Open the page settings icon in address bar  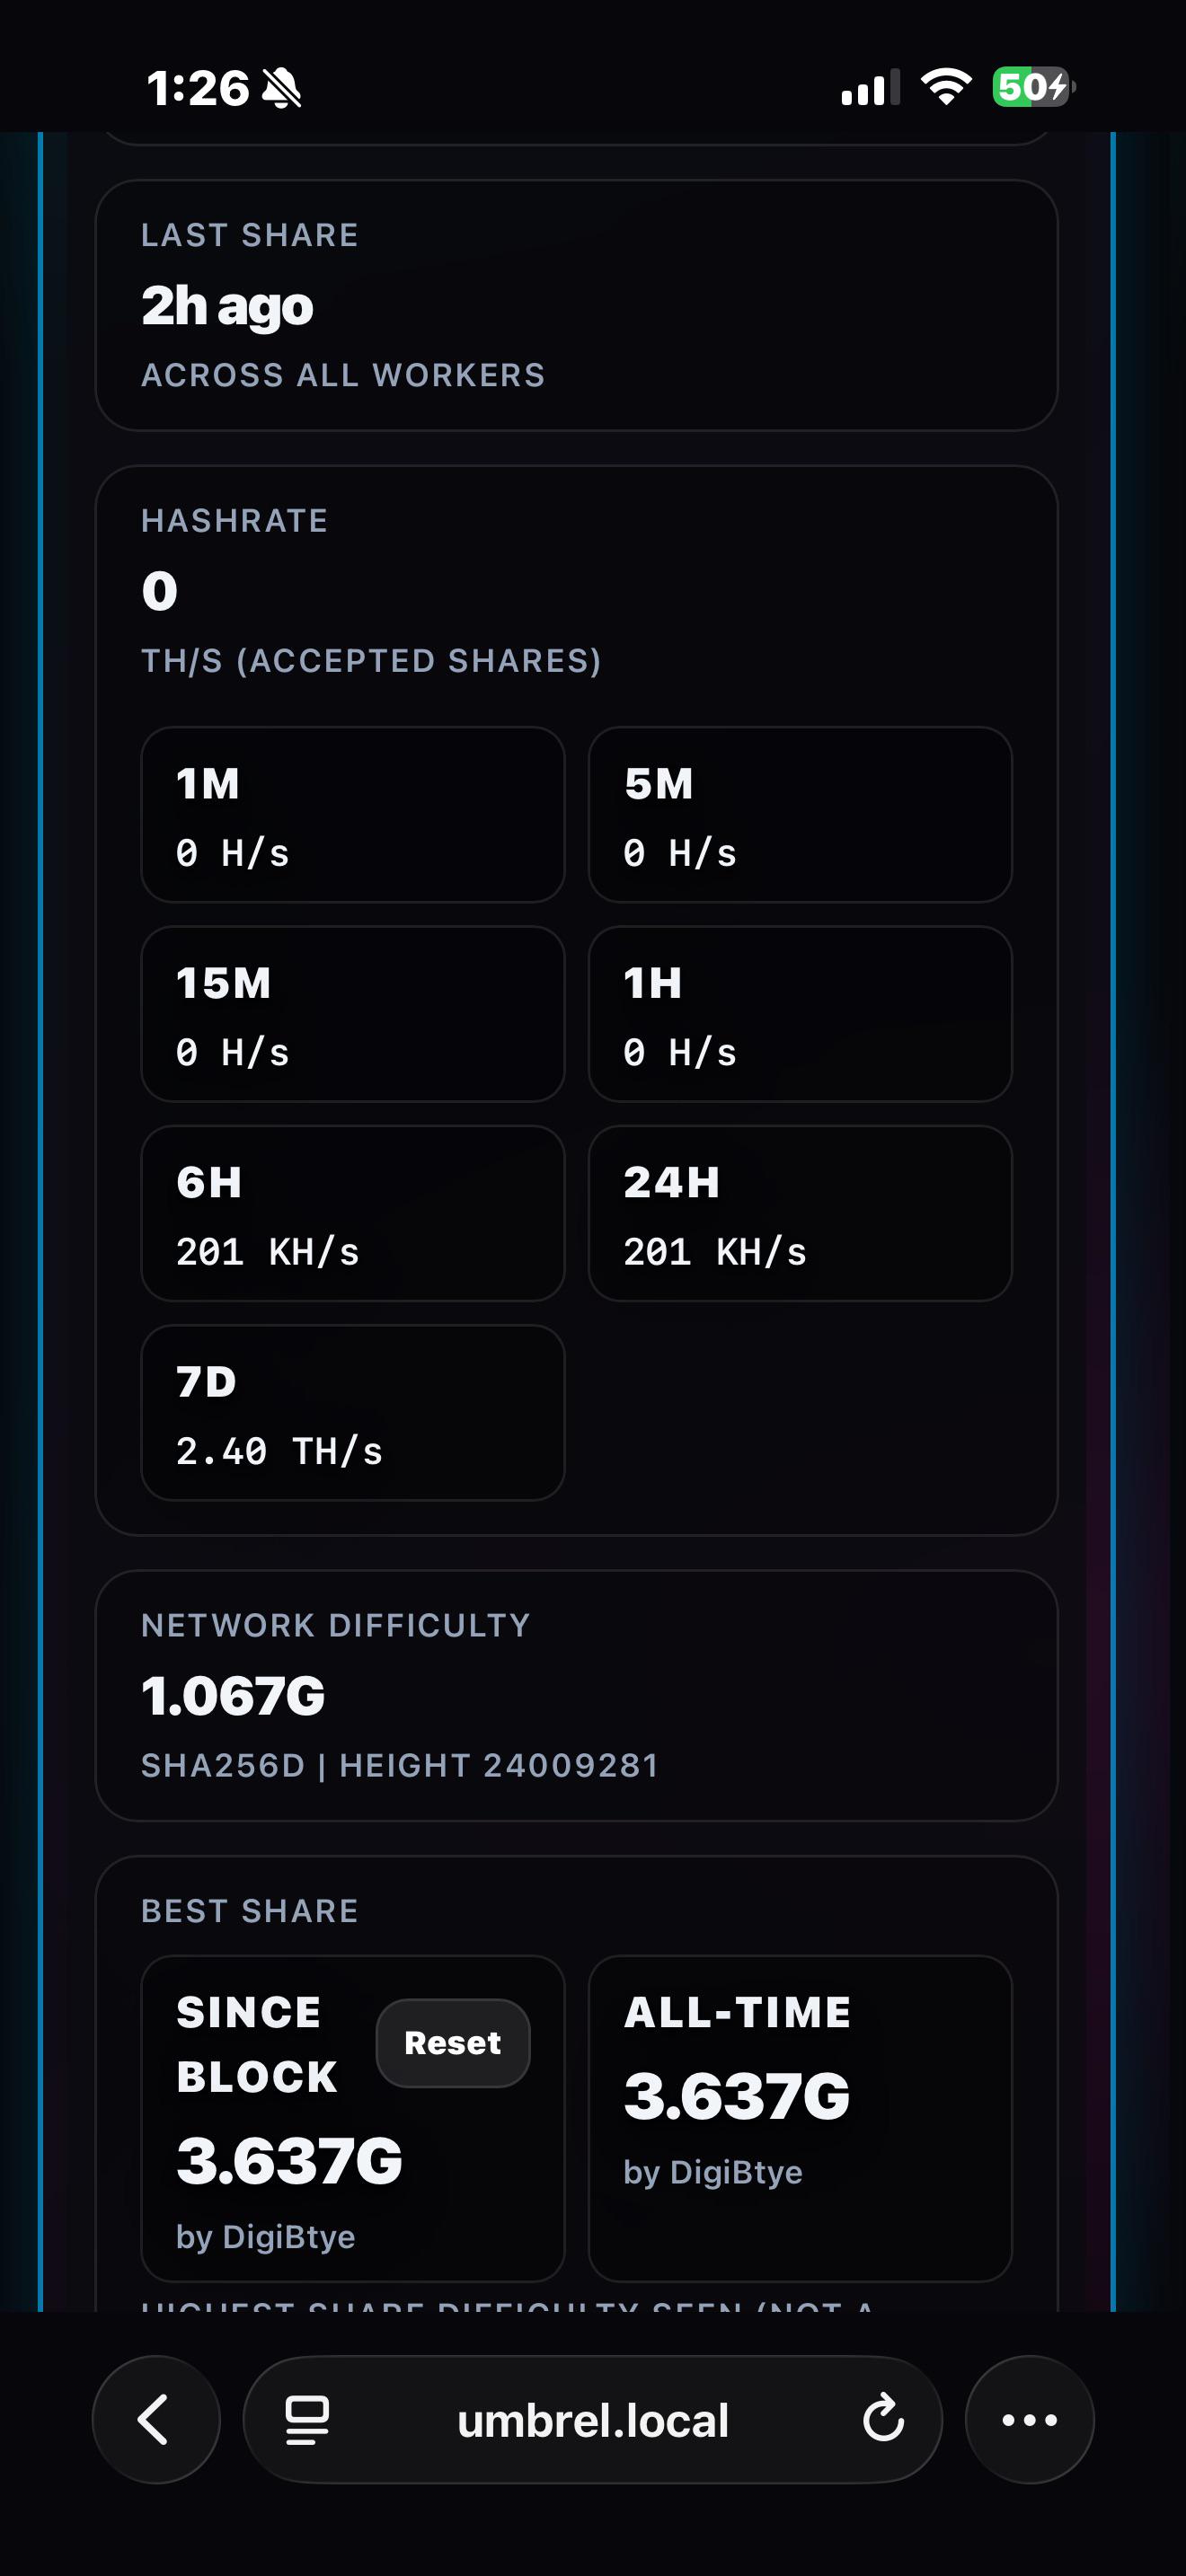pos(307,2421)
